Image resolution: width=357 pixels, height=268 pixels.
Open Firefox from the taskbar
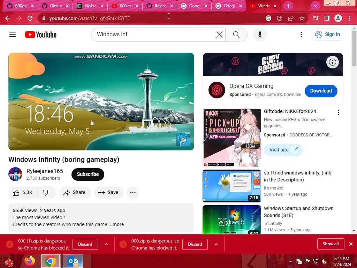[30, 261]
